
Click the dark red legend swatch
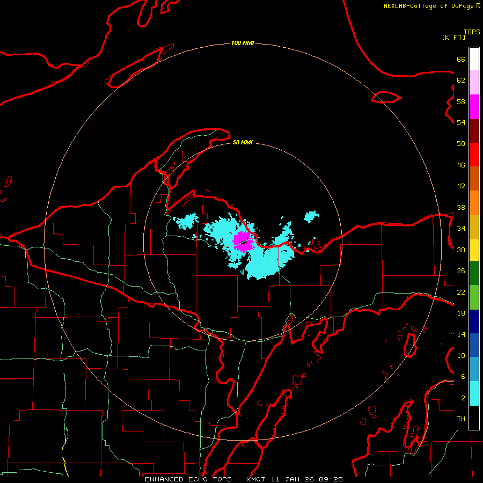[474, 131]
